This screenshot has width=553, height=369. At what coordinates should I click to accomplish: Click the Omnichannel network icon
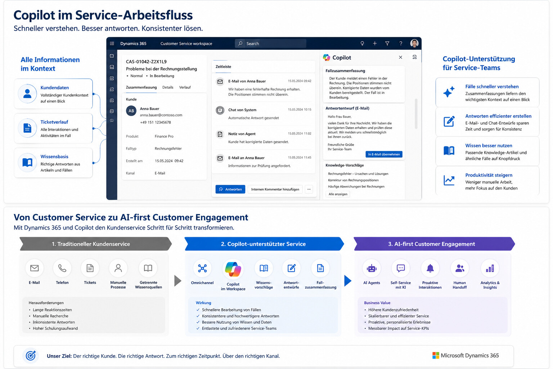point(202,268)
